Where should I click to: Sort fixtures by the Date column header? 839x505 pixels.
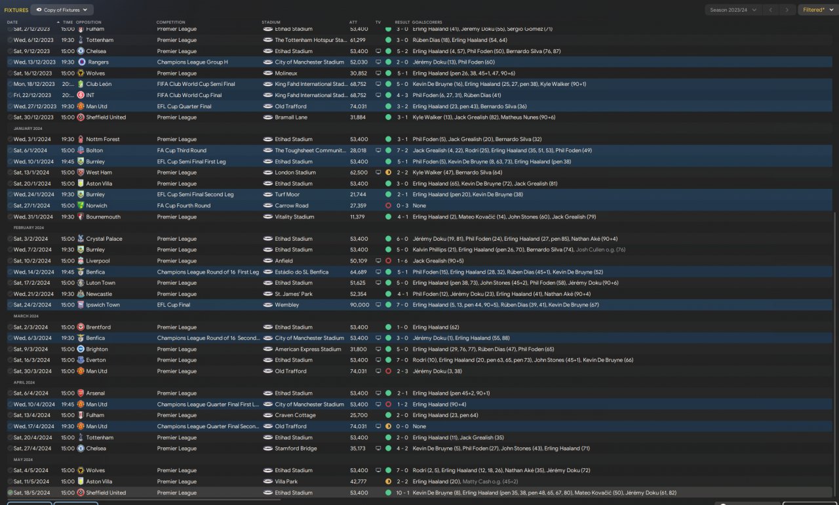[13, 22]
